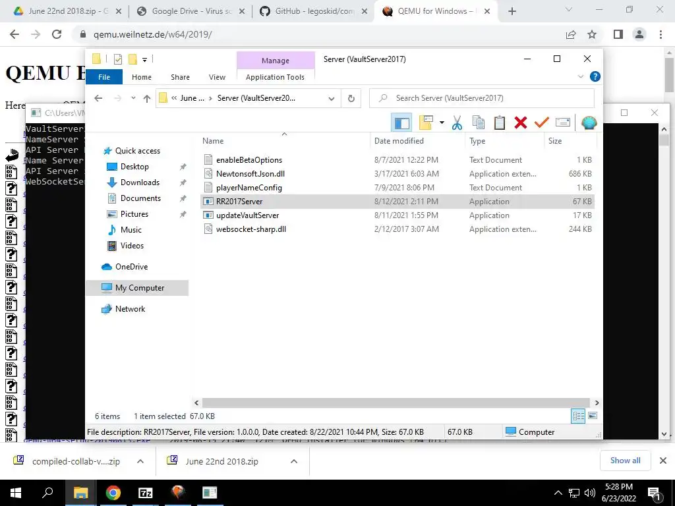The image size is (675, 506).
Task: Switch to the Home ribbon tab
Action: (142, 77)
